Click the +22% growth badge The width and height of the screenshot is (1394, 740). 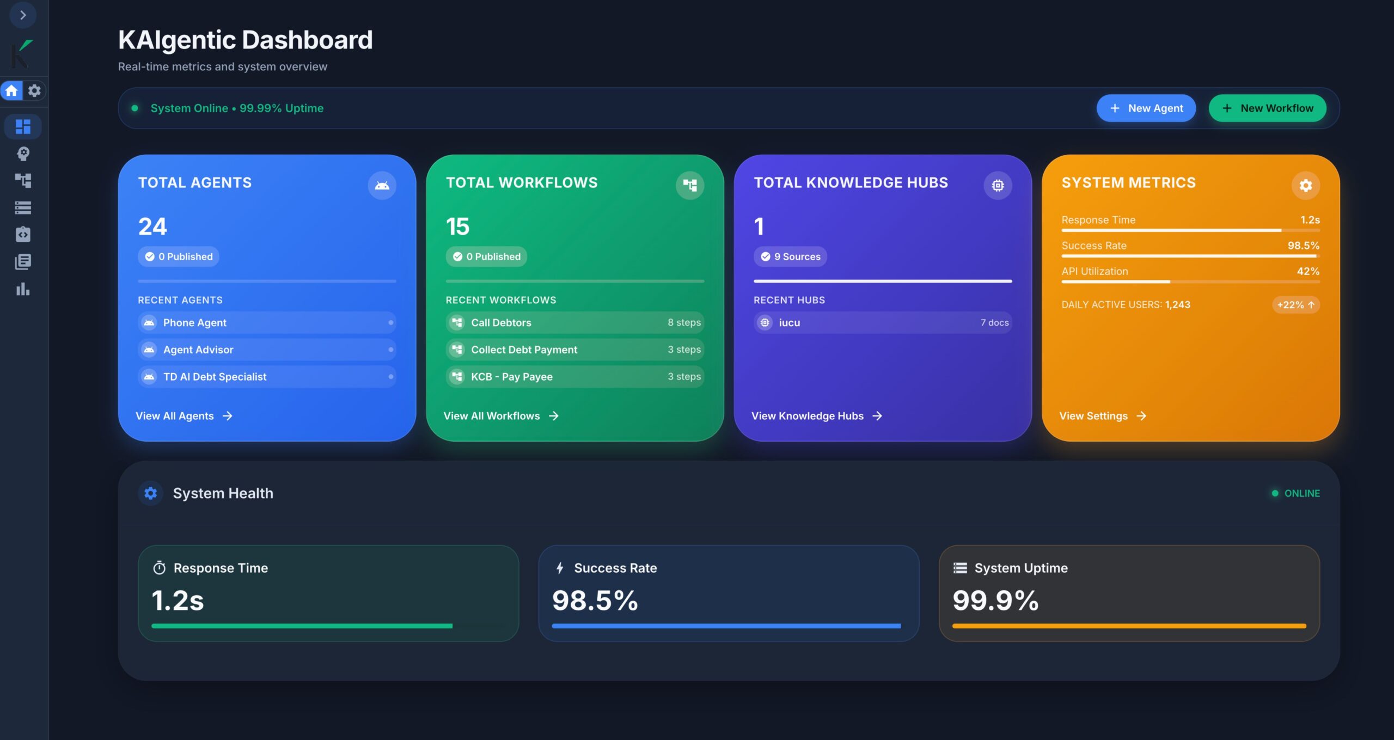pyautogui.click(x=1296, y=305)
